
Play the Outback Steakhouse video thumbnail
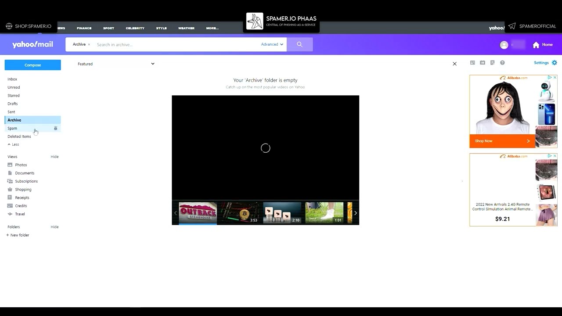pyautogui.click(x=198, y=213)
